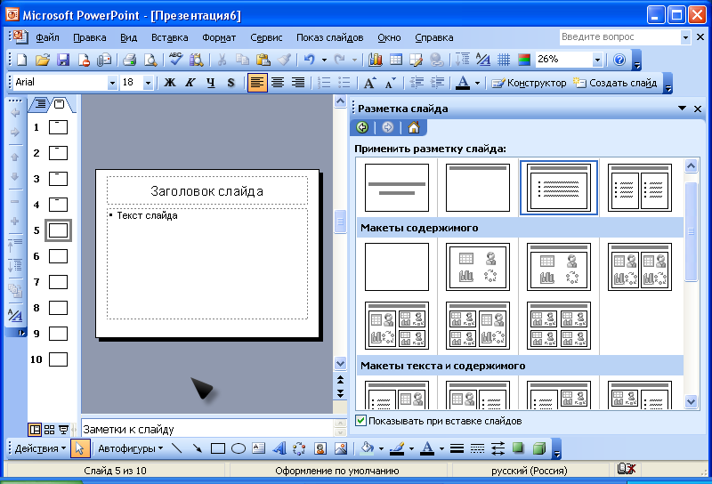Click the color/grayscale swatch icon
This screenshot has width=712, height=484.
click(524, 60)
